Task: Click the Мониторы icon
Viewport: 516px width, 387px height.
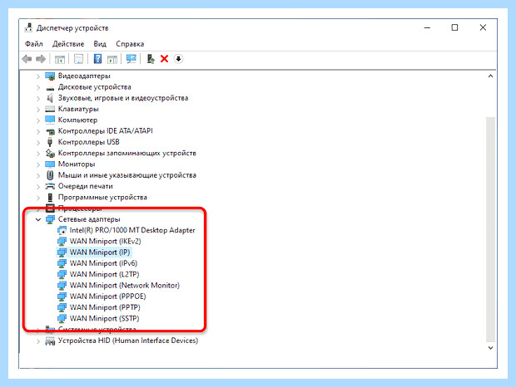Action: click(x=50, y=164)
